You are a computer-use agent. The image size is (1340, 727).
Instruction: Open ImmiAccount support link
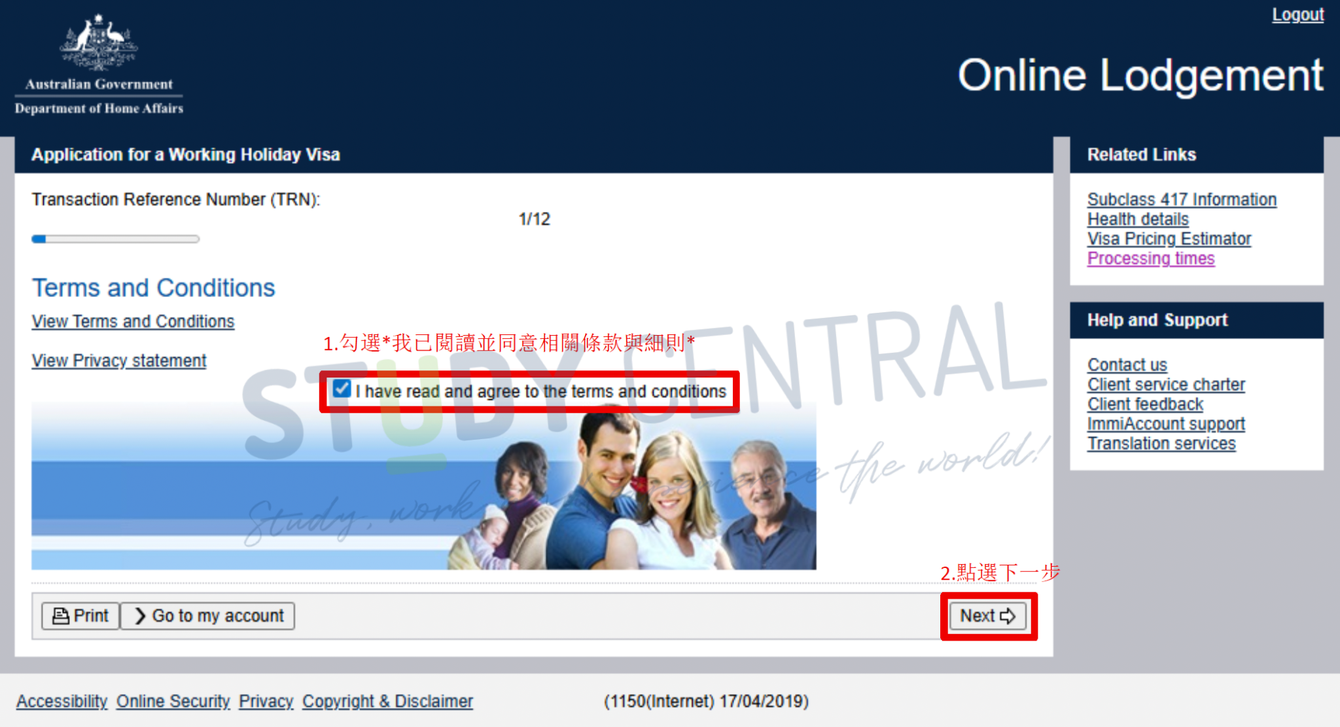click(1166, 423)
